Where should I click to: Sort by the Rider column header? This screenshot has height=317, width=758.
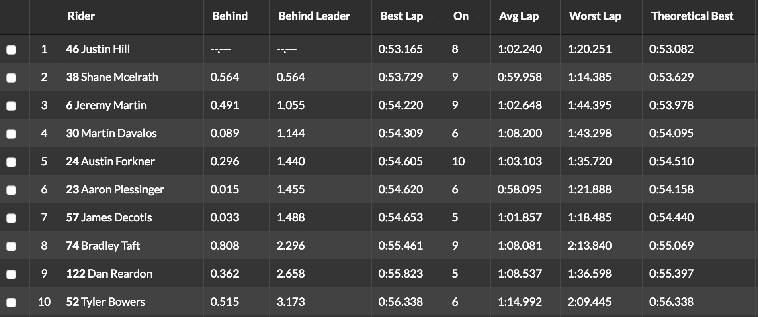[81, 16]
